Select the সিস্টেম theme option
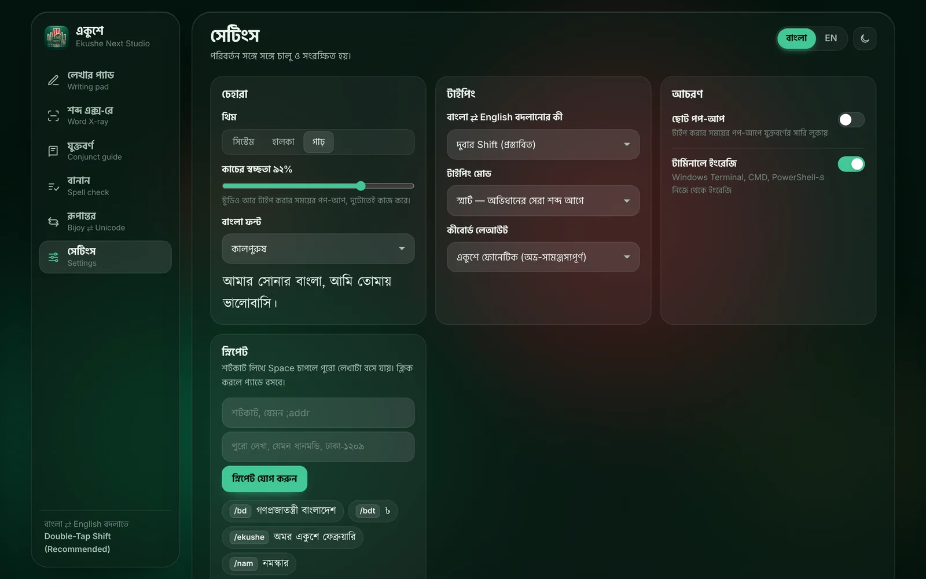 pos(243,142)
